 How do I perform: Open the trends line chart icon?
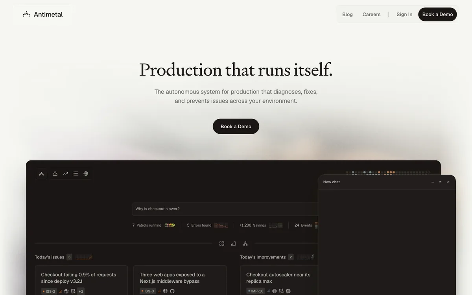click(65, 173)
